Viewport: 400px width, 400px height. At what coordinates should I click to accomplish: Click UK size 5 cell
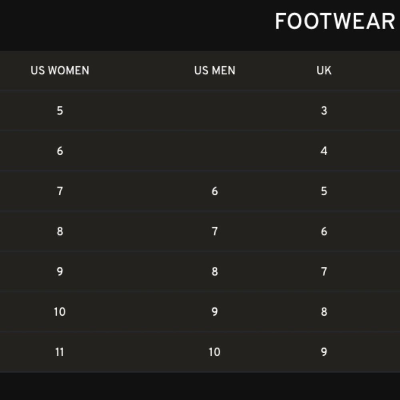point(324,191)
